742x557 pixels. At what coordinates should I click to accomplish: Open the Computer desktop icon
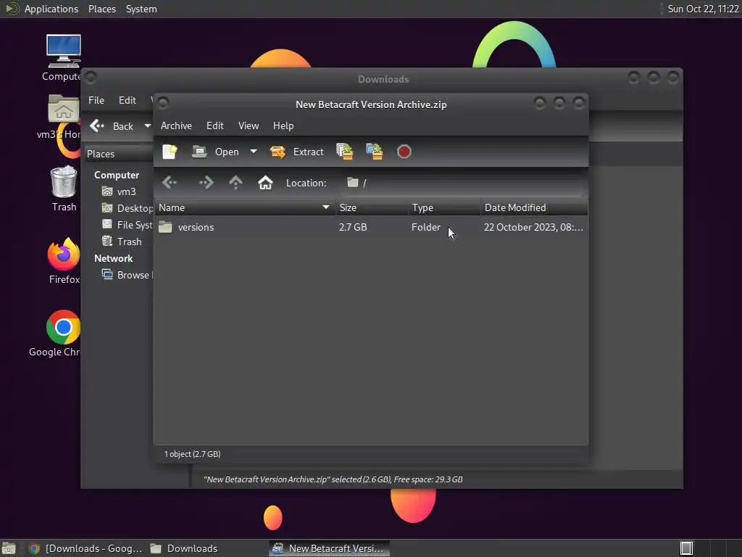pyautogui.click(x=64, y=57)
